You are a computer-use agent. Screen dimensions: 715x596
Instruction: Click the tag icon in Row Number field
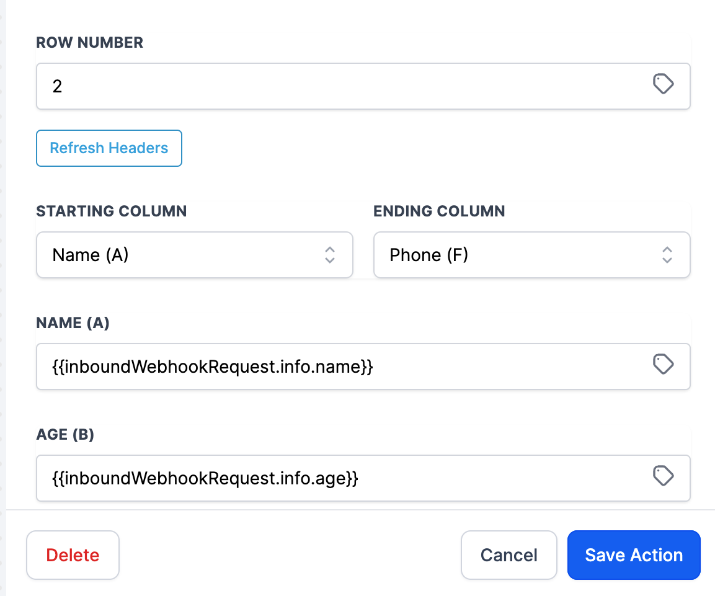pyautogui.click(x=664, y=84)
